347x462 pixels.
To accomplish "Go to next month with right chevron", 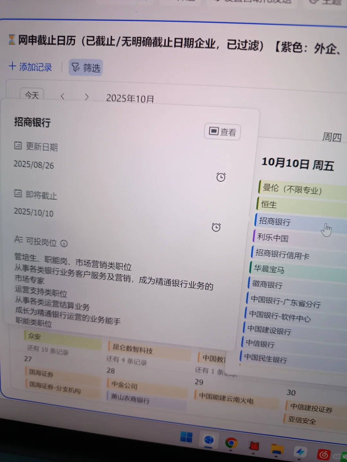I will [x=86, y=97].
